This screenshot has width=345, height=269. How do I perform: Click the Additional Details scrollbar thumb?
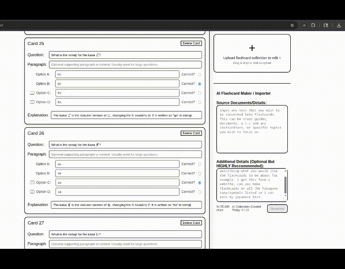tap(285, 185)
